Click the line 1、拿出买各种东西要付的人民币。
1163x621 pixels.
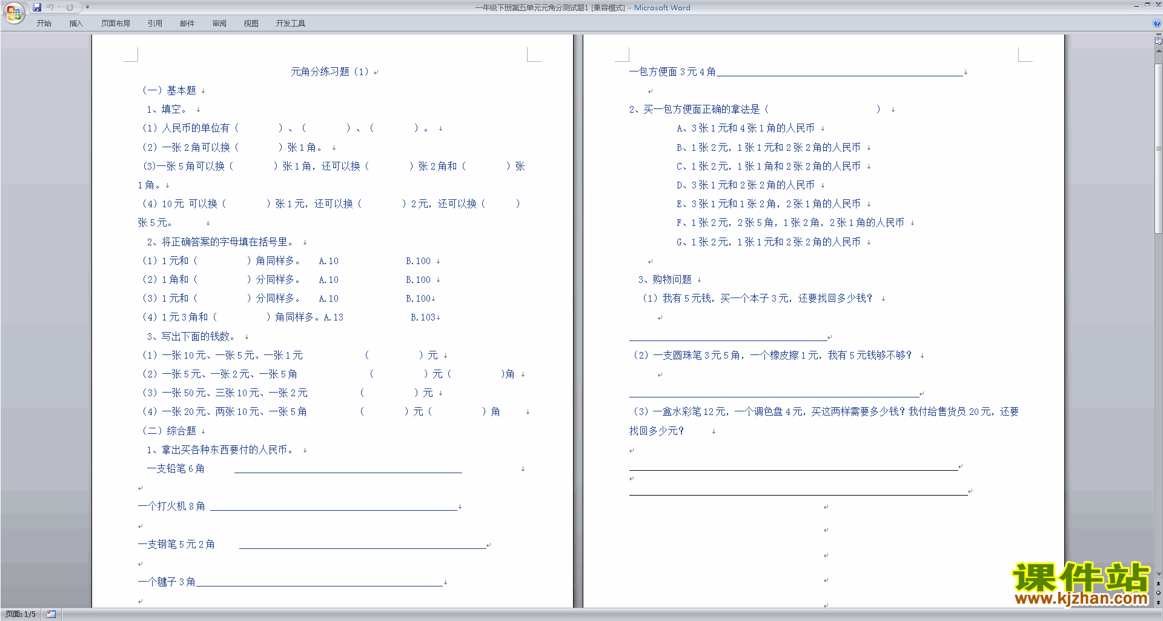click(220, 450)
